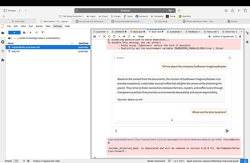Open the debugger bug icon in toolbar
250x163 pixels.
210,36
